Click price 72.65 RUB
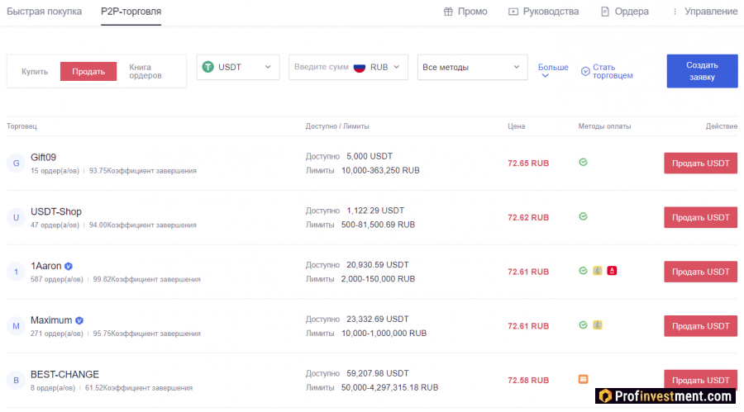The width and height of the screenshot is (744, 412). (528, 163)
